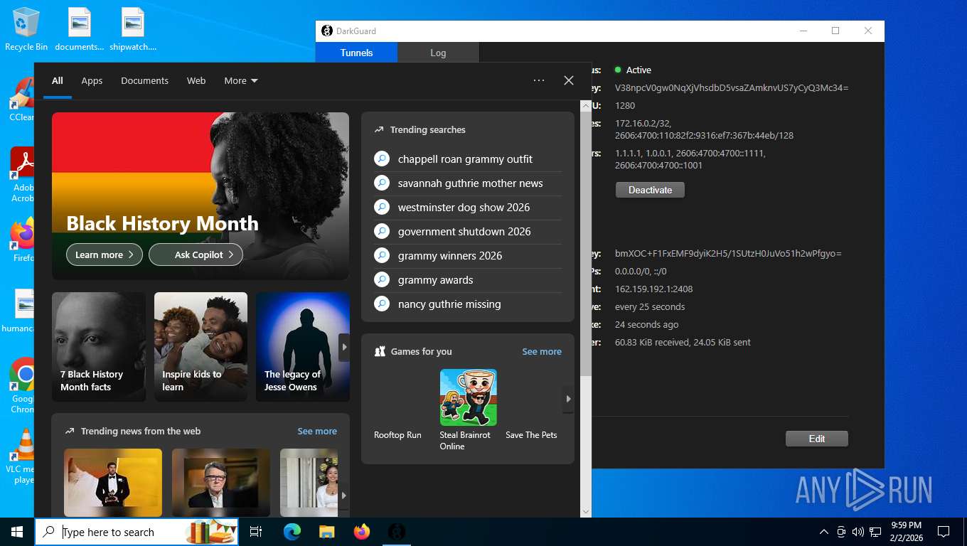Screen dimensions: 967x546
Task: Click the search icon beside nancy guthrie missing
Action: [x=382, y=304]
